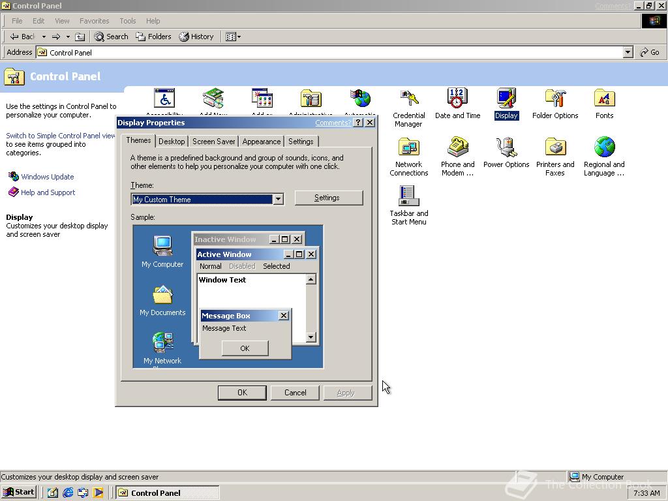Toggle the Folders toolbar button
Screen dimensions: 668x501
click(153, 37)
